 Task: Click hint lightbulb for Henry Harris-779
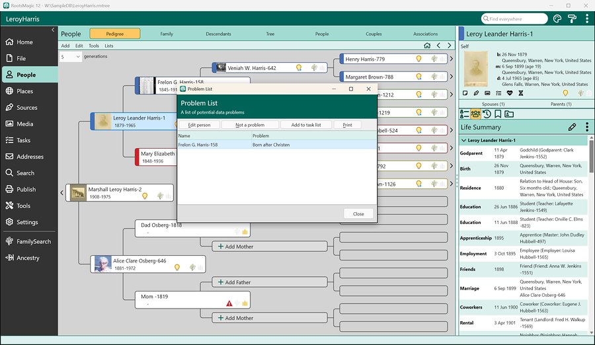click(418, 59)
